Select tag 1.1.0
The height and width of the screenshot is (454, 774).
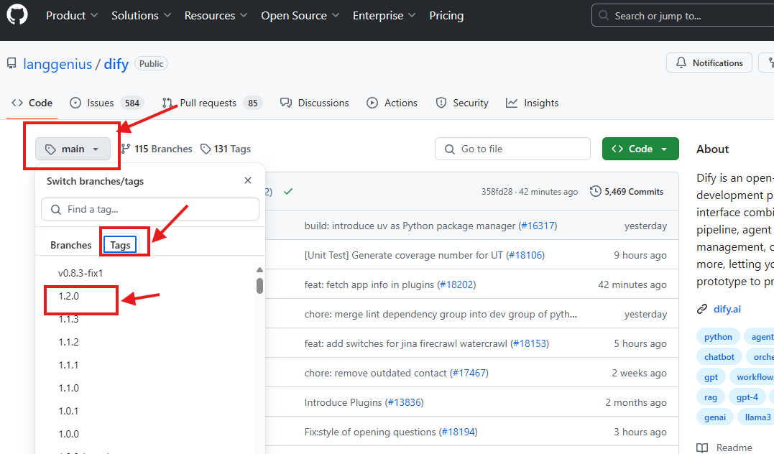68,388
